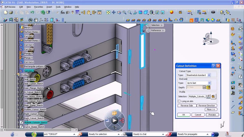The width and height of the screenshot is (244, 137).
Task: Open the Insert menu
Action: [49, 7]
